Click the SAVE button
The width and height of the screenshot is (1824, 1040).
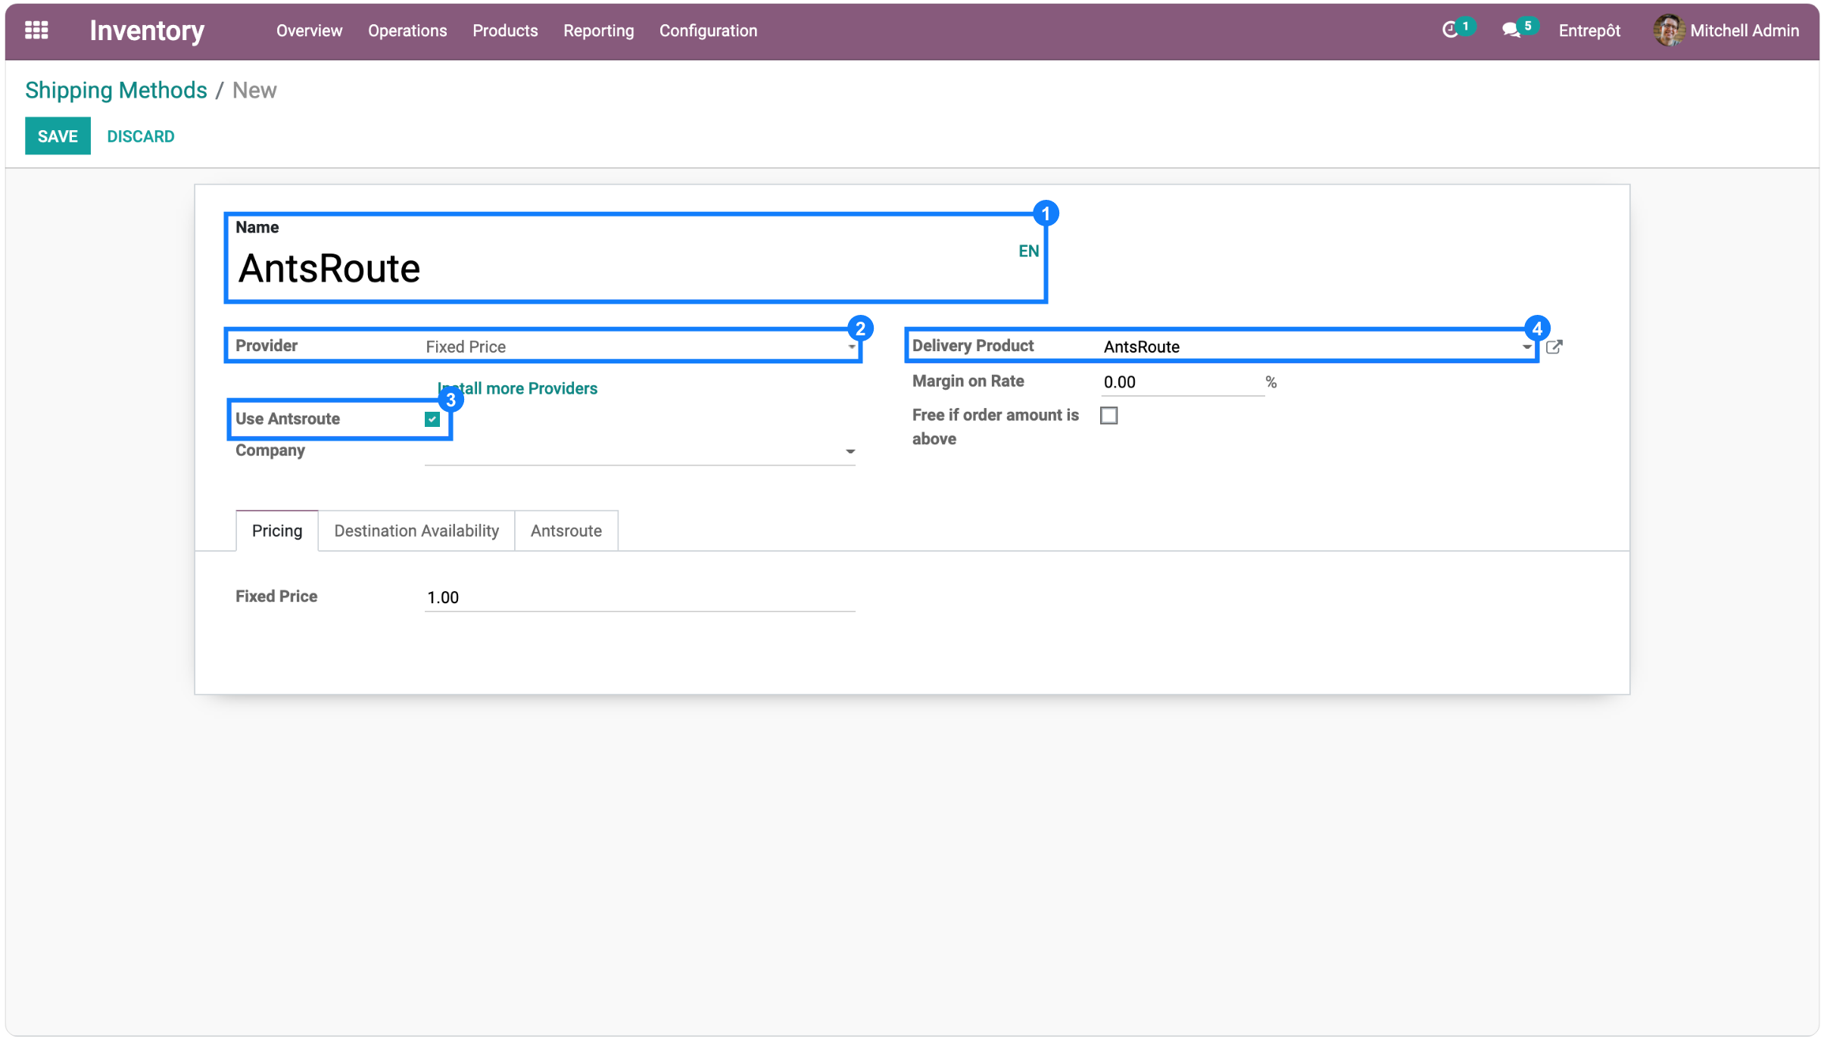(58, 136)
